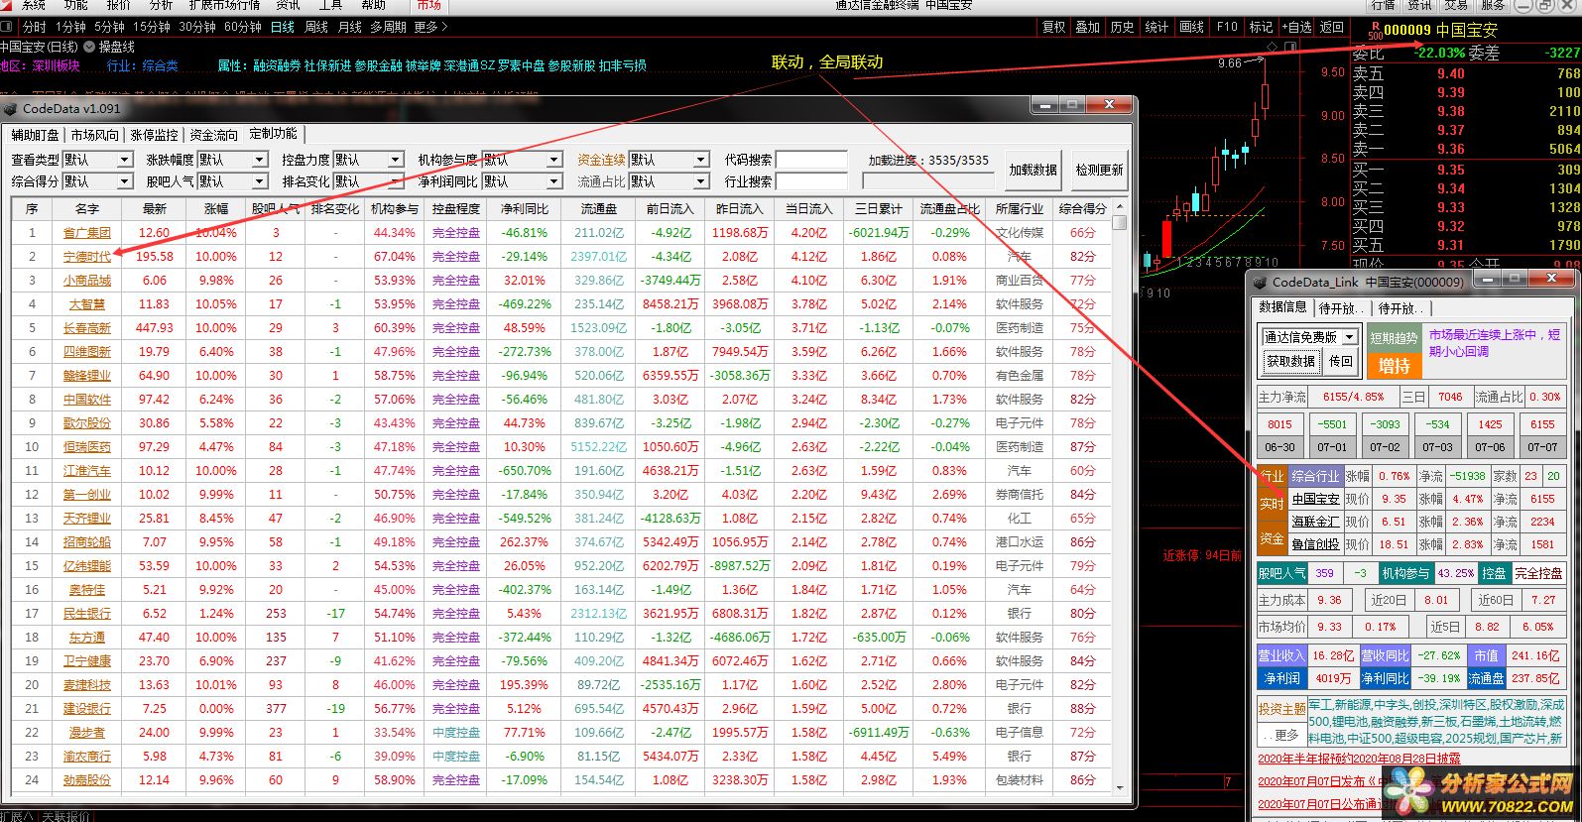
Task: Click the diamond icon above the chart
Action: pos(1271,47)
